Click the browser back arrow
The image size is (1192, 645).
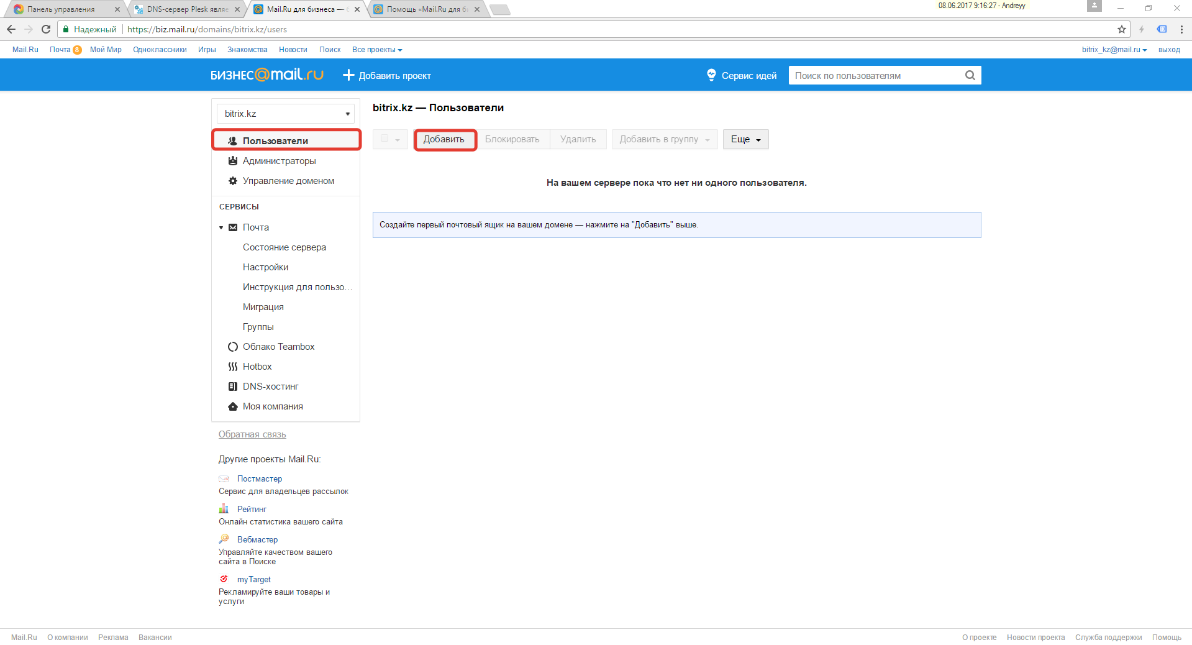[x=11, y=29]
